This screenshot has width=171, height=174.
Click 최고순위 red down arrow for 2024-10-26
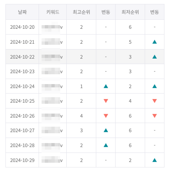click(x=106, y=116)
